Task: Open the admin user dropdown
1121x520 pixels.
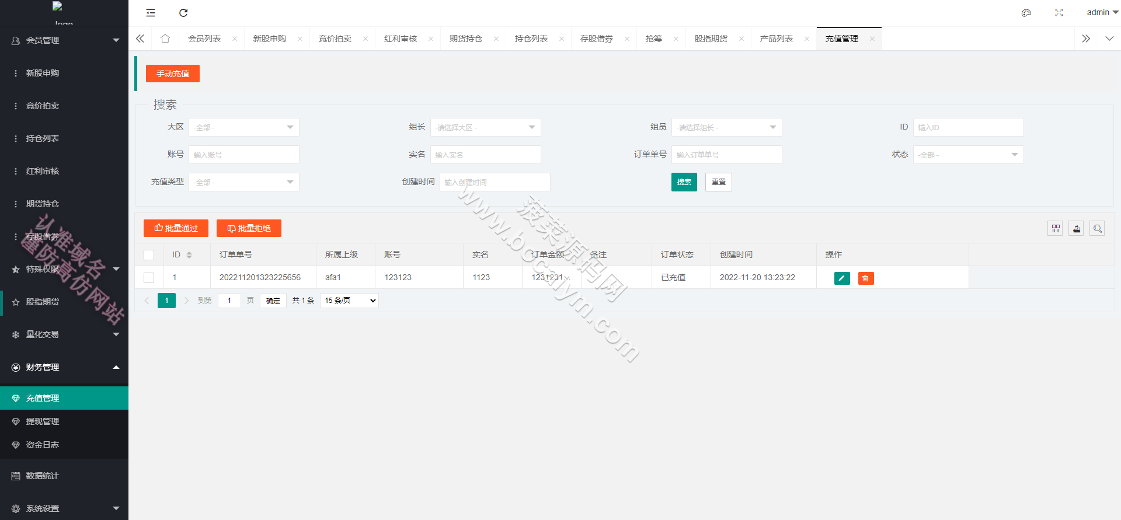Action: pos(1102,12)
